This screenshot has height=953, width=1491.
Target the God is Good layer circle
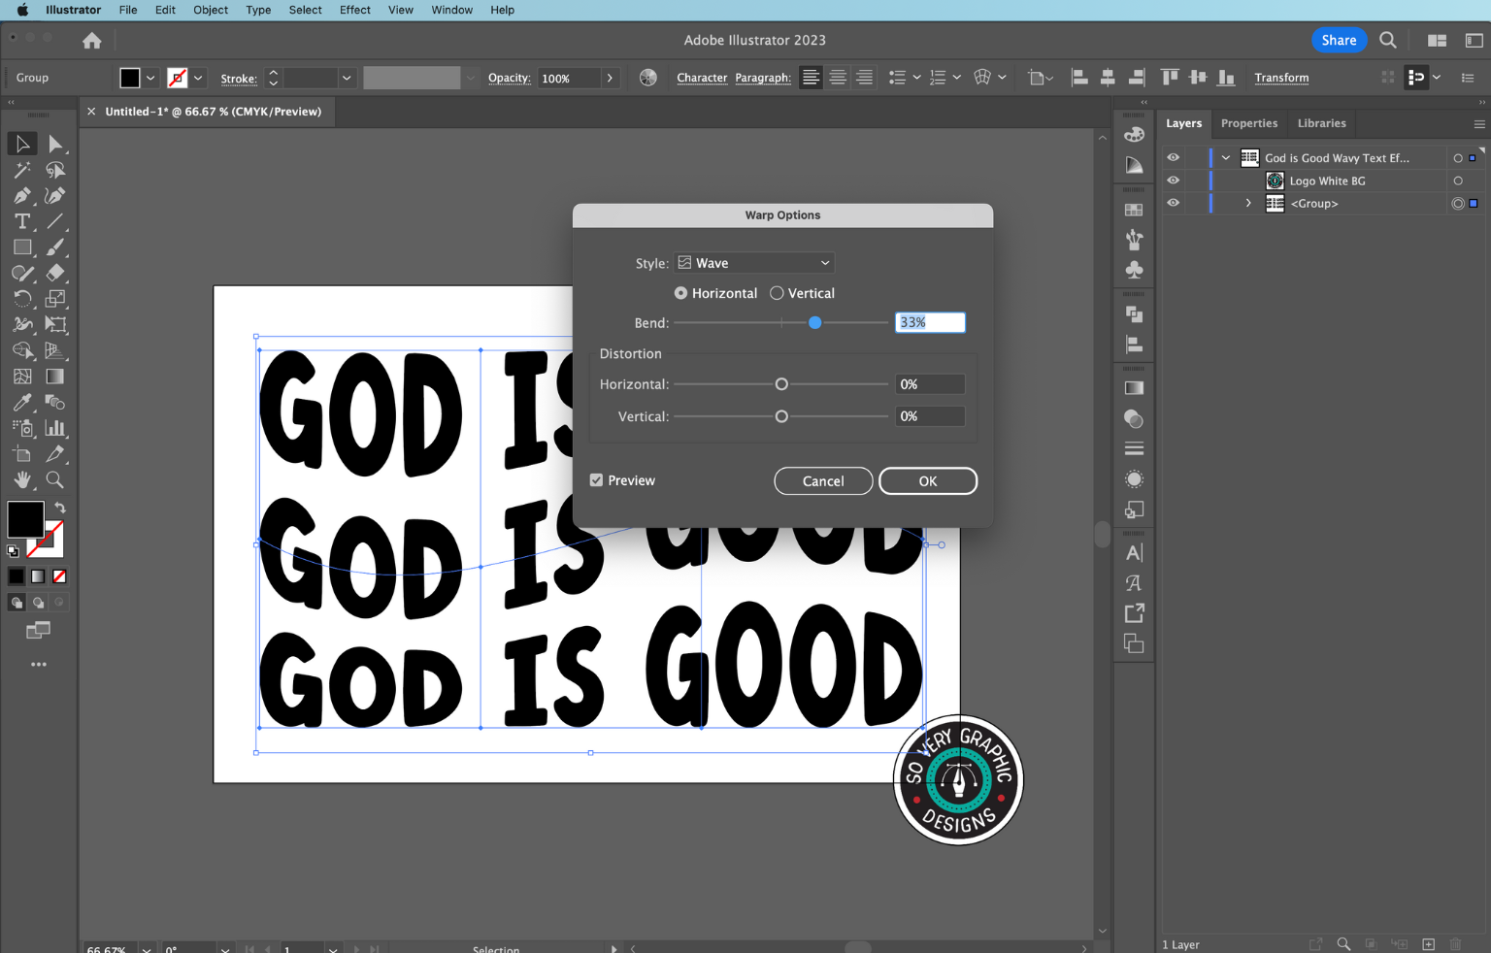coord(1458,158)
